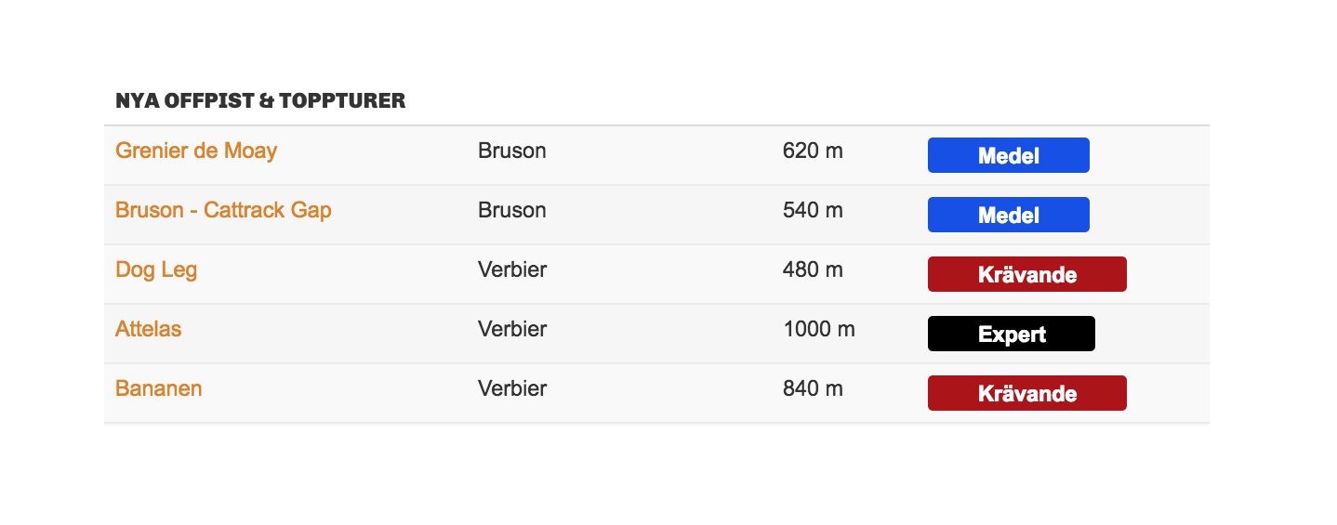
Task: Click Bruson location in Cattrack Gap row
Action: pyautogui.click(x=511, y=210)
